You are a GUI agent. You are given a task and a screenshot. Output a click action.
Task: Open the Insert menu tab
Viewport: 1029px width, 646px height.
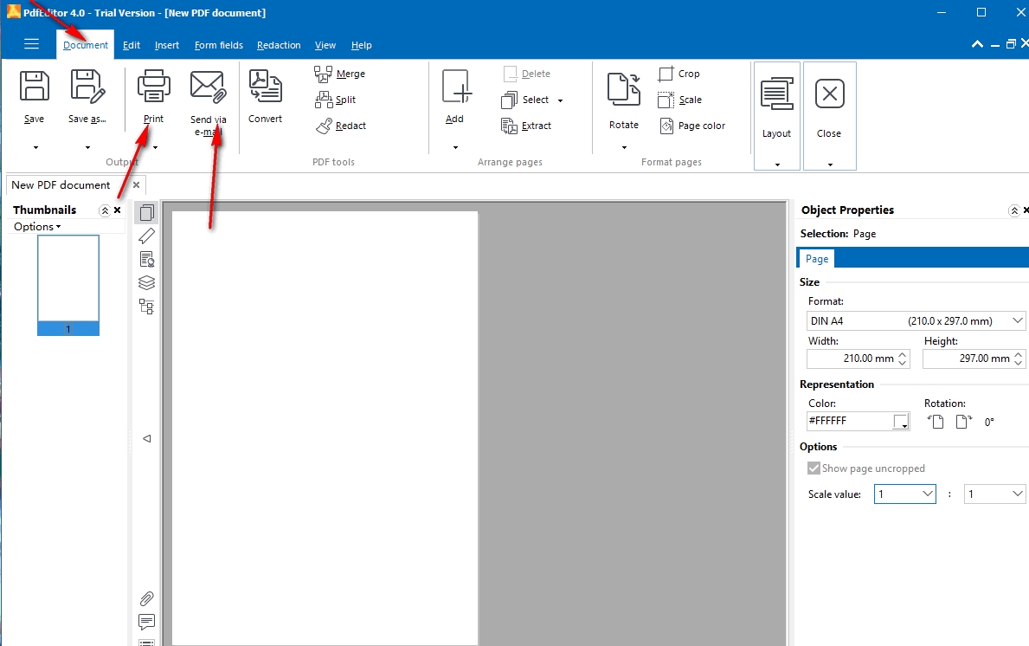point(167,45)
